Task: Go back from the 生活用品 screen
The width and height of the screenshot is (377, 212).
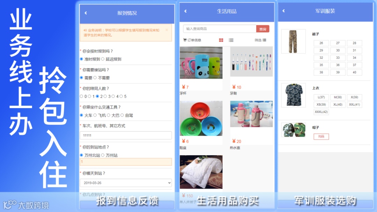Action: click(185, 11)
